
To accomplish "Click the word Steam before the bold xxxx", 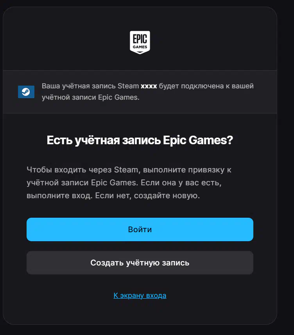I will (x=128, y=86).
